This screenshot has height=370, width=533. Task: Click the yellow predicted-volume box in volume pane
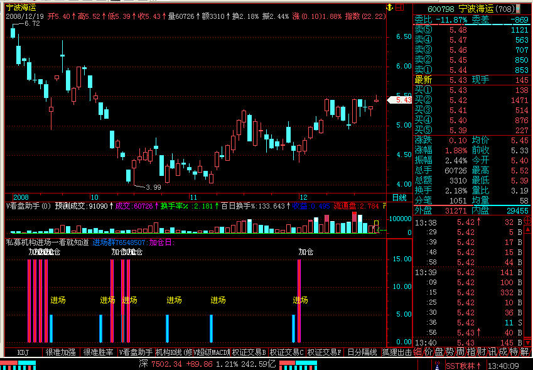[x=376, y=224]
